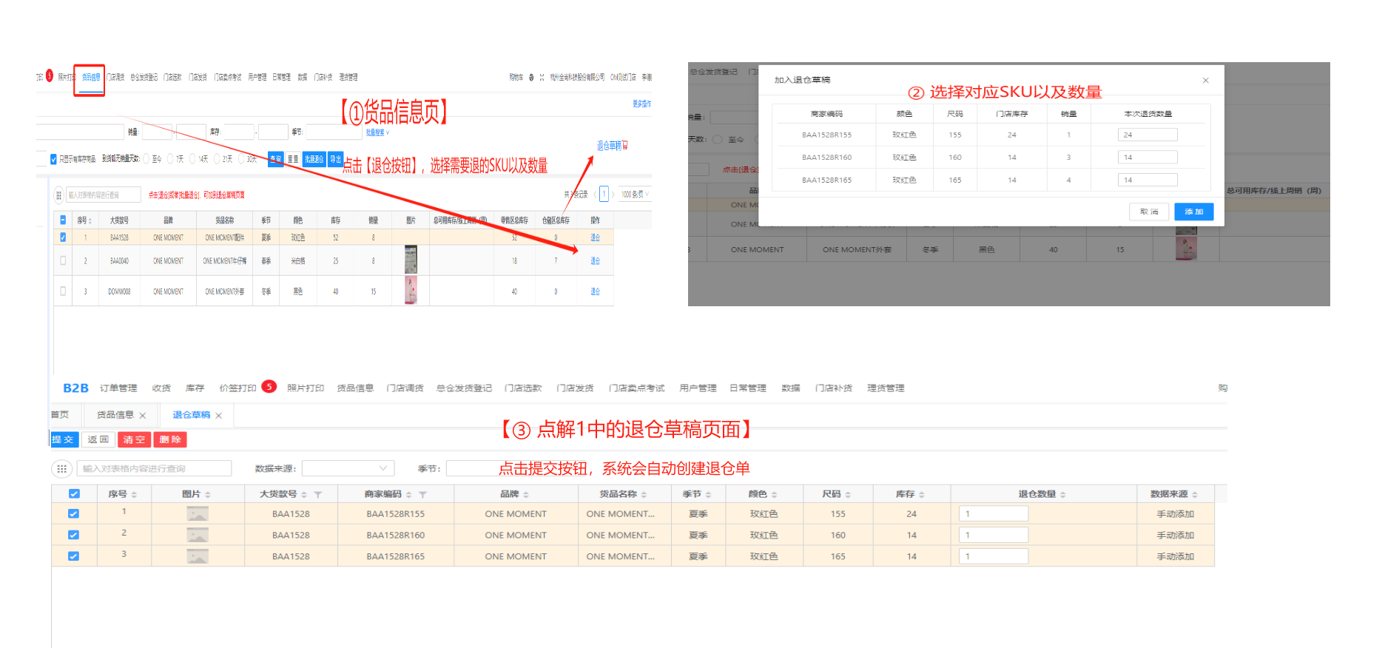Switch to the 首页 tab
This screenshot has width=1385, height=648.
coord(60,415)
